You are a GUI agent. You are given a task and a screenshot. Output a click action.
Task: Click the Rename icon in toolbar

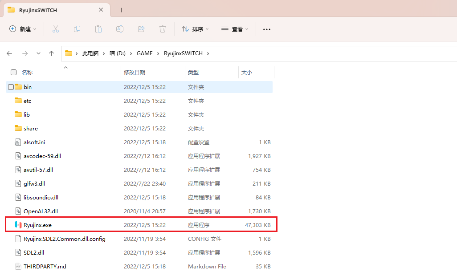click(x=120, y=29)
